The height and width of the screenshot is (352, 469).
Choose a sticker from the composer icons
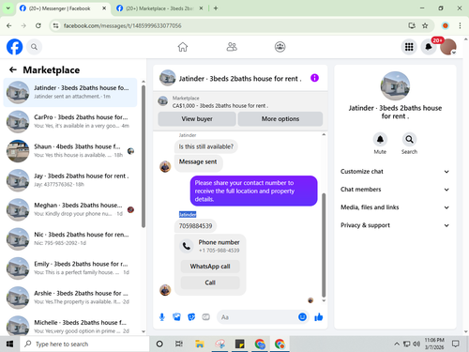(191, 317)
